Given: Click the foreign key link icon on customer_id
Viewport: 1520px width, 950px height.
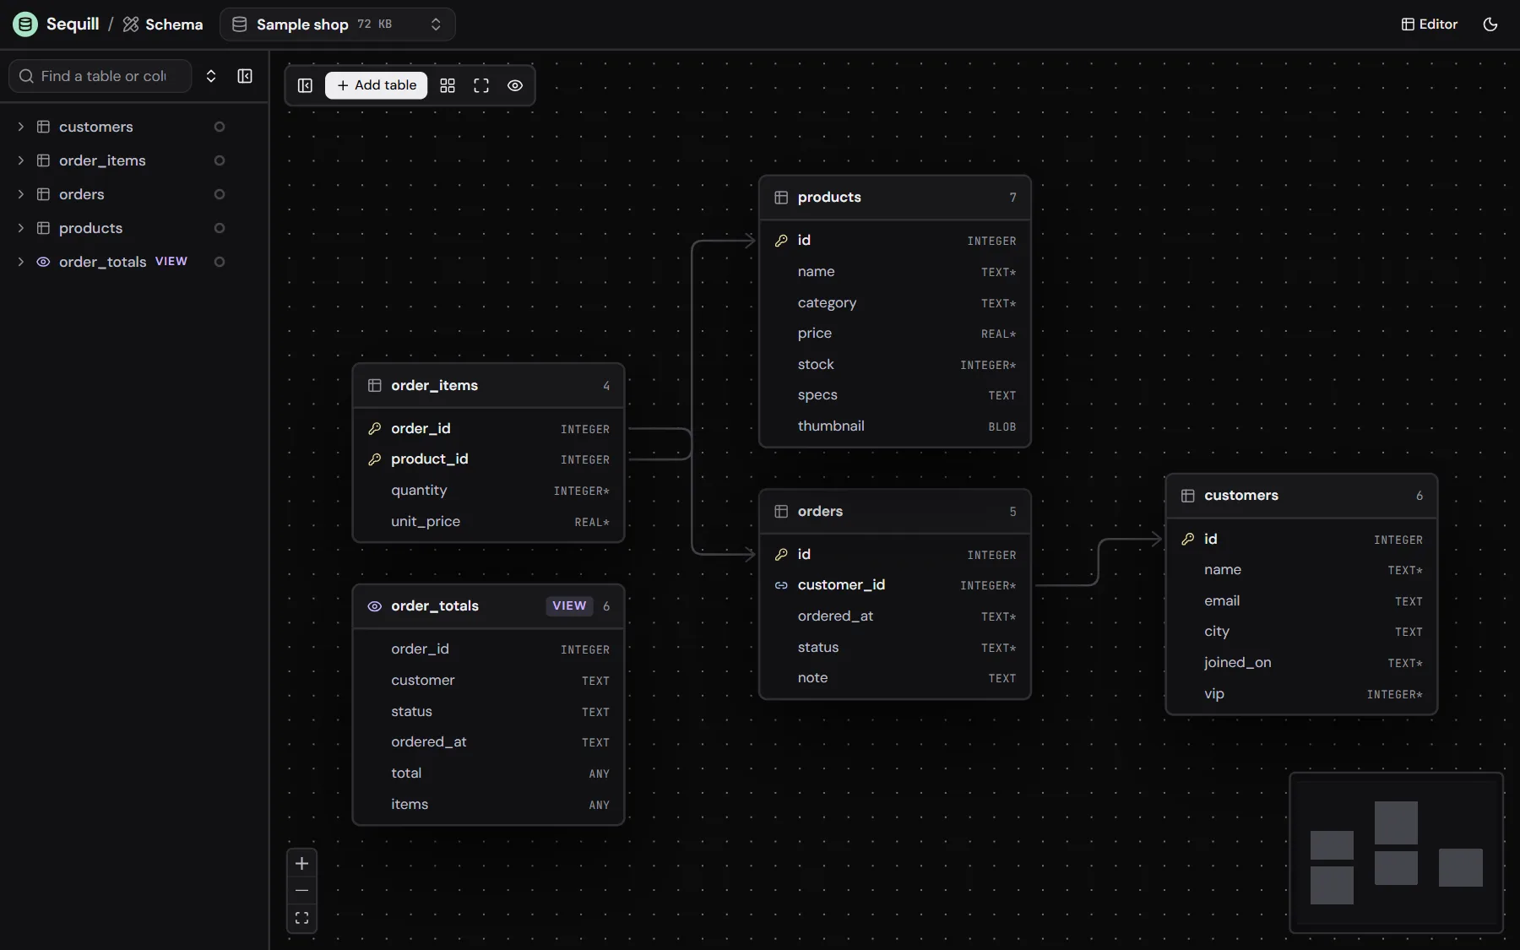Looking at the screenshot, I should [781, 585].
